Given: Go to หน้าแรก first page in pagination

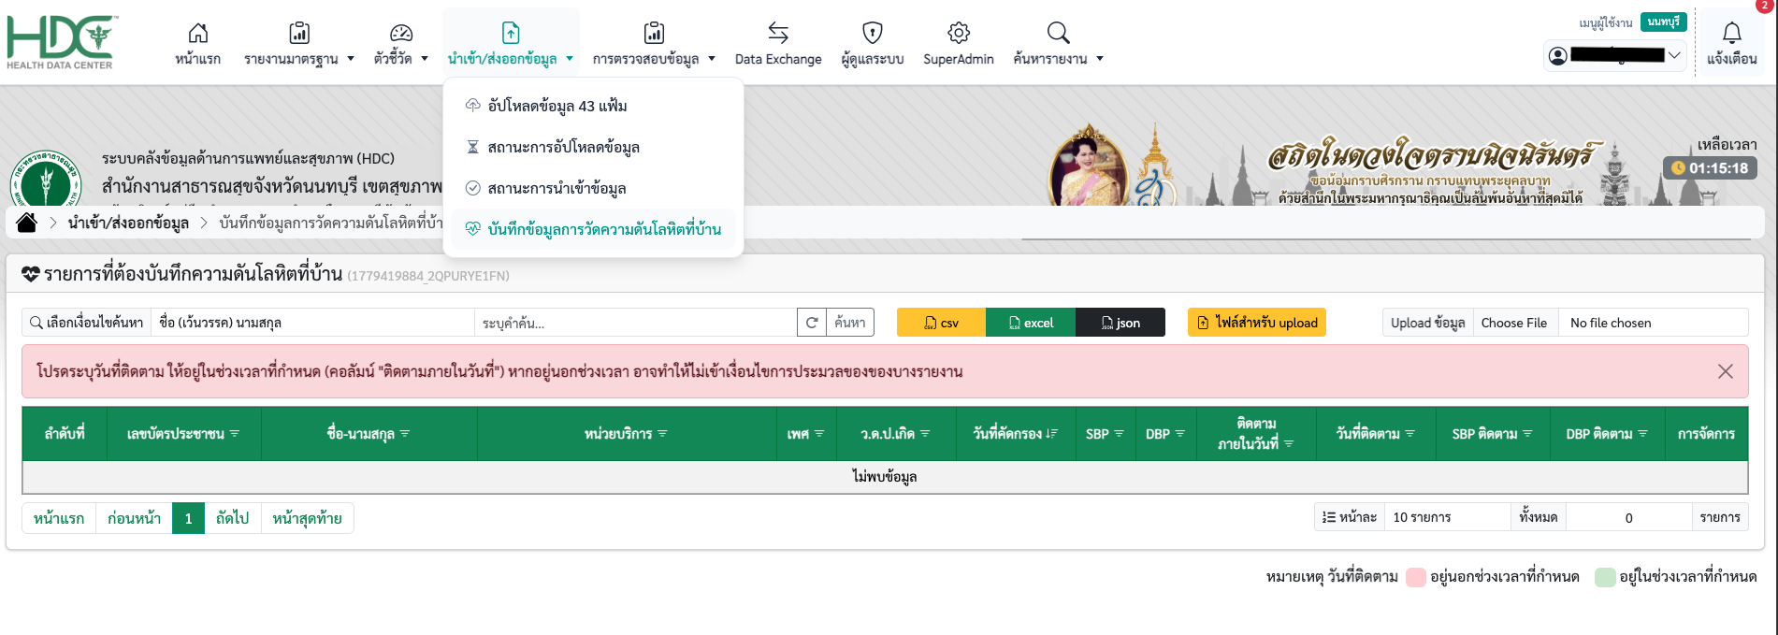Looking at the screenshot, I should pos(59,518).
